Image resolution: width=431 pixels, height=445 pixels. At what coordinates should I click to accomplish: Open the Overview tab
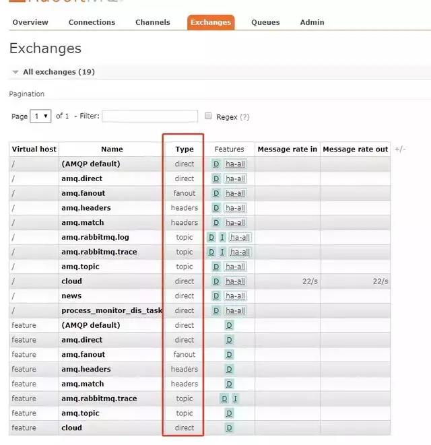tap(30, 22)
